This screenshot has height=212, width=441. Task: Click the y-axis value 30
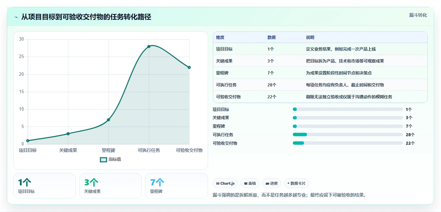point(21,39)
